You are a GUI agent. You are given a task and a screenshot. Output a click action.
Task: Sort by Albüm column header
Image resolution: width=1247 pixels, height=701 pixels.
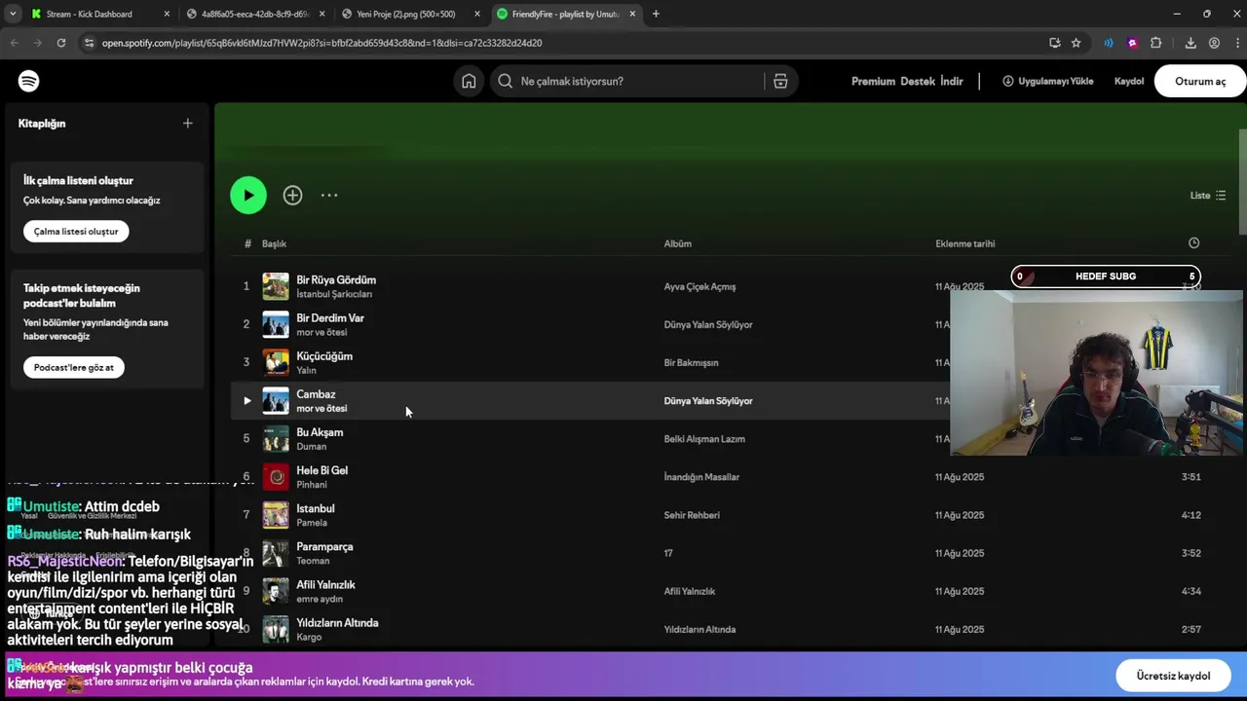coord(678,243)
